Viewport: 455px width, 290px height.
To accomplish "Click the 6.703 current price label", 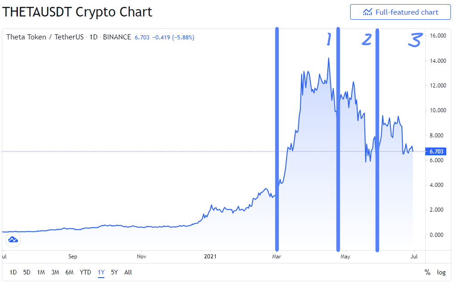I will (436, 152).
